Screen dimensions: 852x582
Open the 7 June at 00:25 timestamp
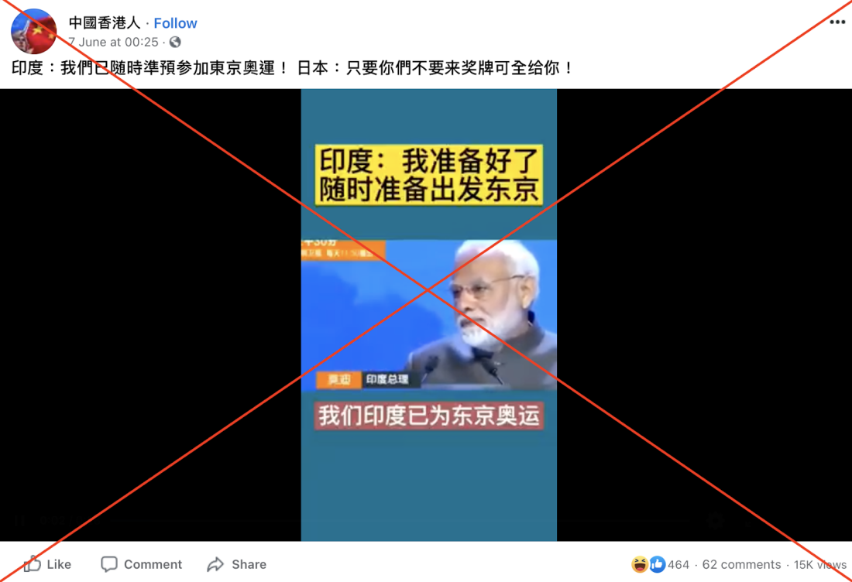click(114, 42)
